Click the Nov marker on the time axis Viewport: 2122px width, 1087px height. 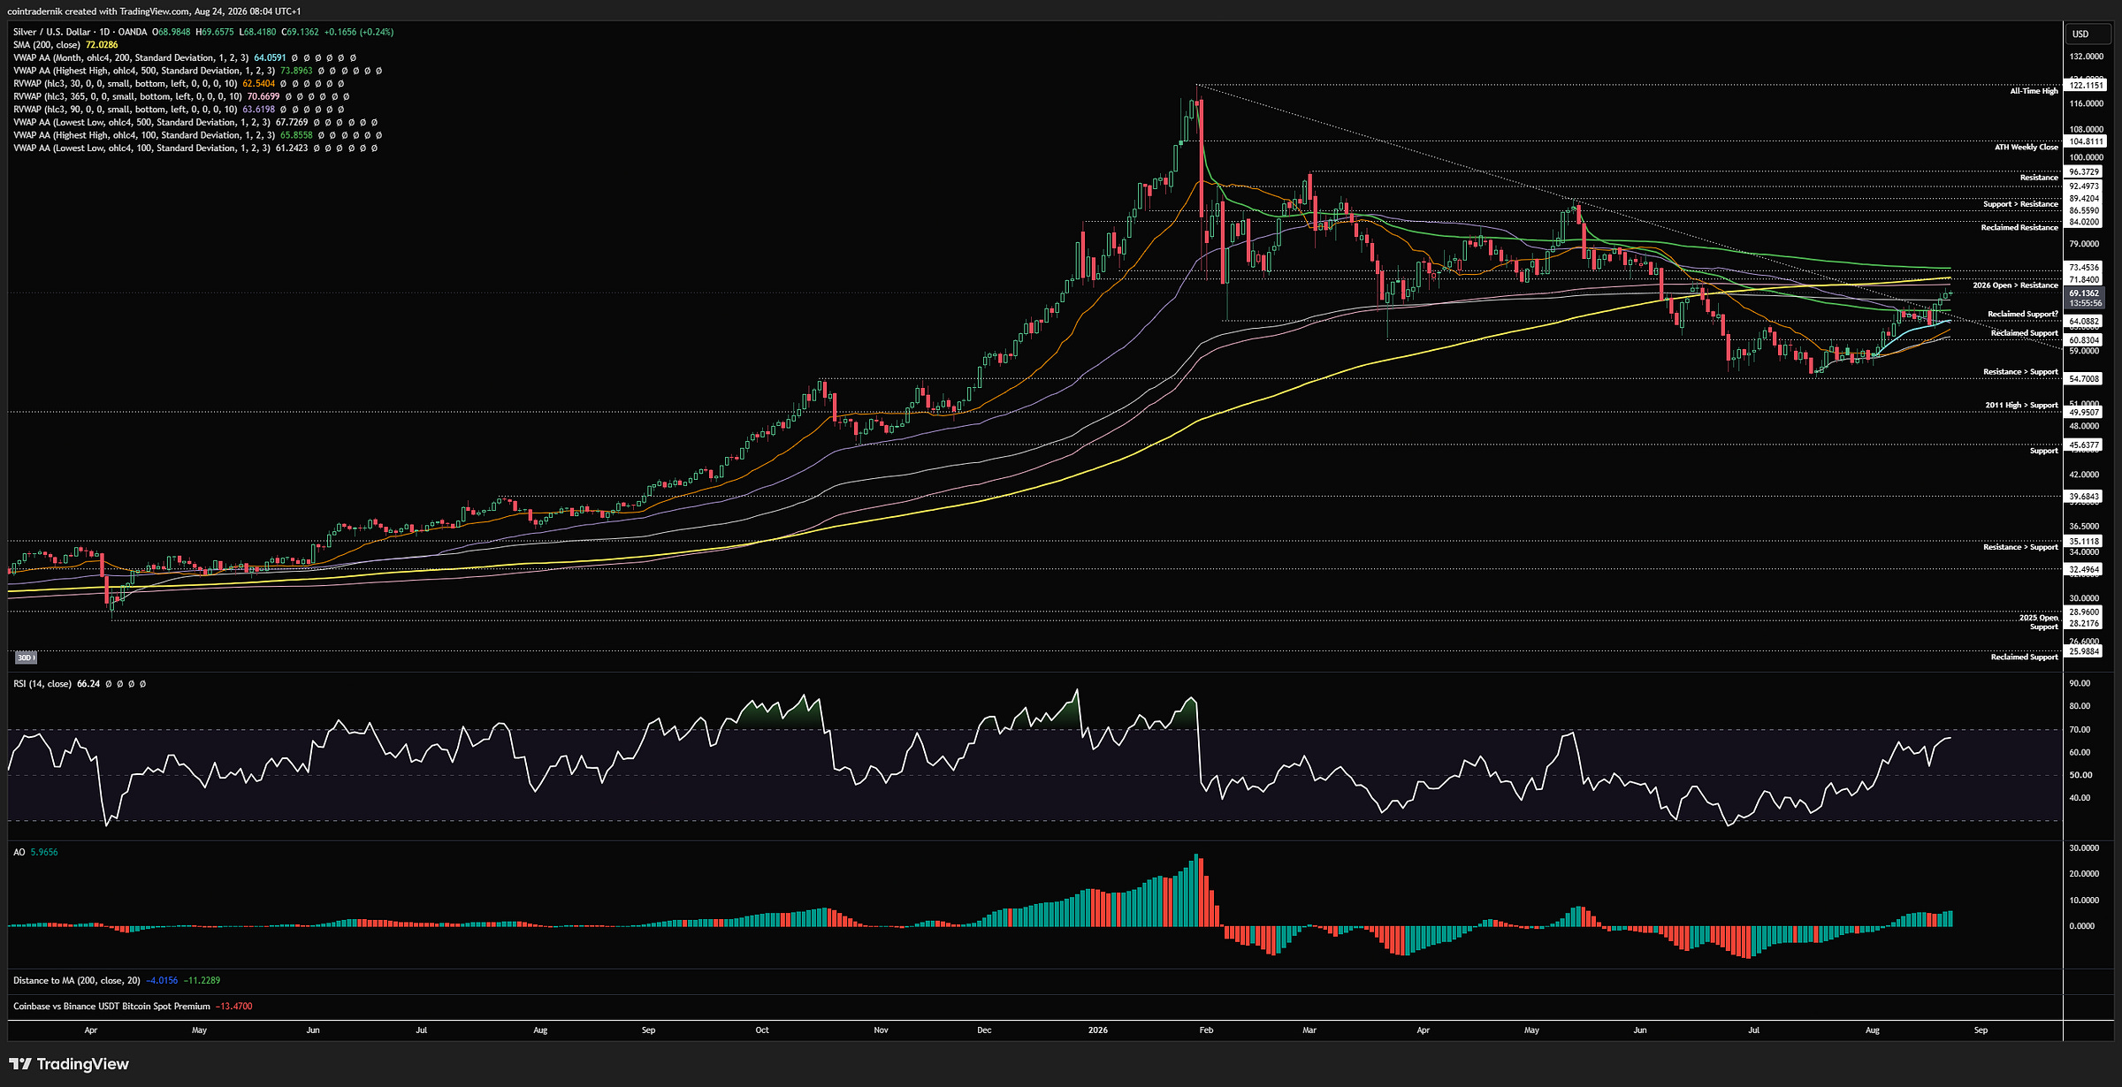coord(881,1030)
